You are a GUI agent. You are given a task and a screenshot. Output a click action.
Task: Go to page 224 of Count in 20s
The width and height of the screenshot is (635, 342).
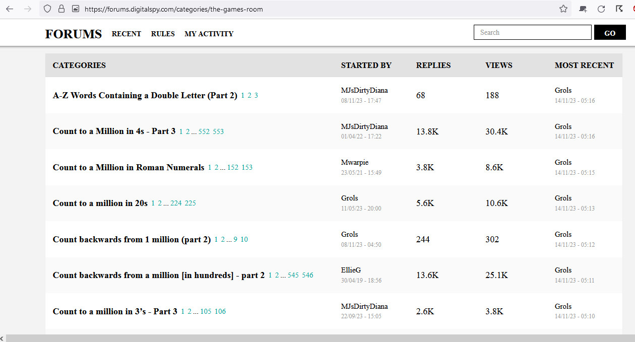point(176,203)
